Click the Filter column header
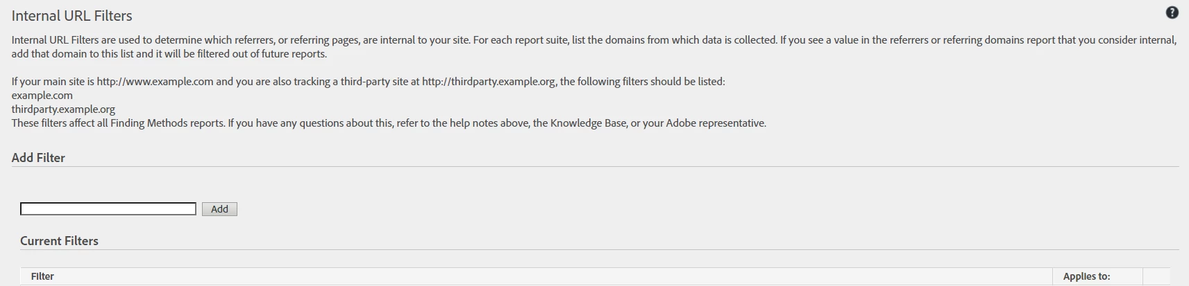 pyautogui.click(x=42, y=276)
